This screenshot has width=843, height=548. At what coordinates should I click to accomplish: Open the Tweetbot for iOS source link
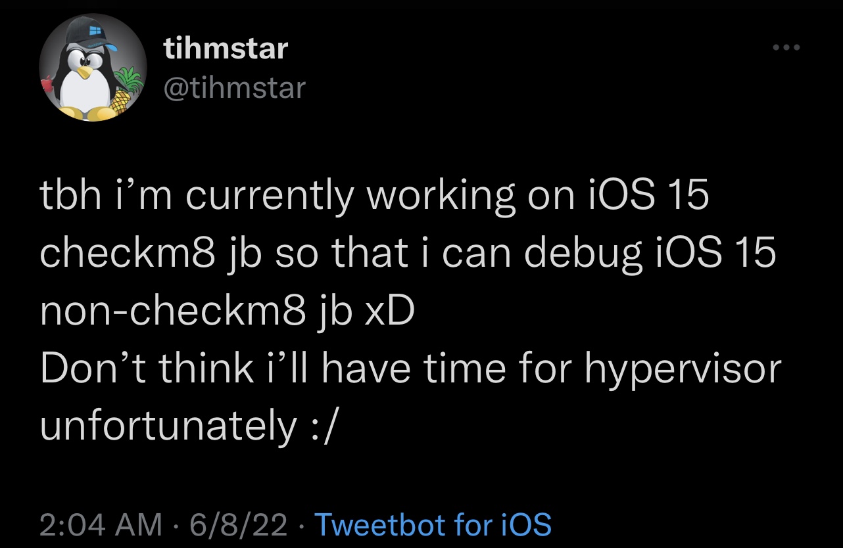(433, 524)
